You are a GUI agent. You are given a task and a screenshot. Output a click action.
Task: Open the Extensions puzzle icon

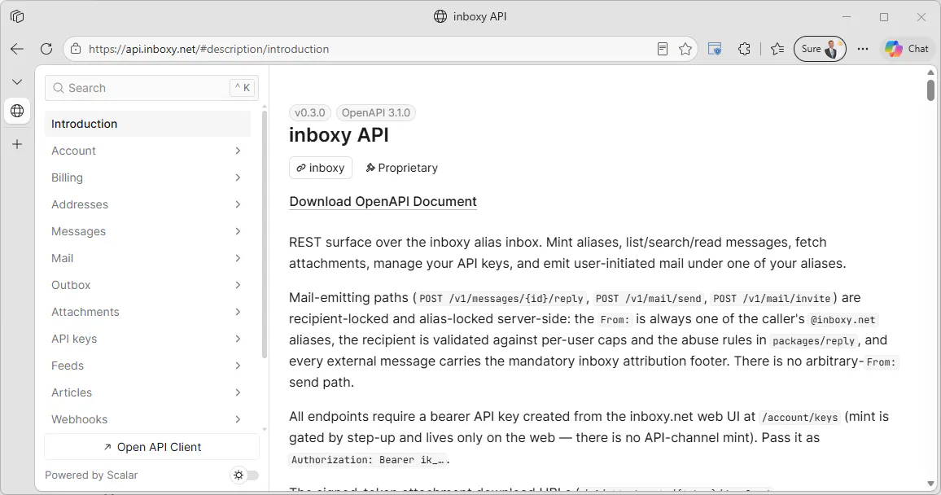[x=744, y=49]
